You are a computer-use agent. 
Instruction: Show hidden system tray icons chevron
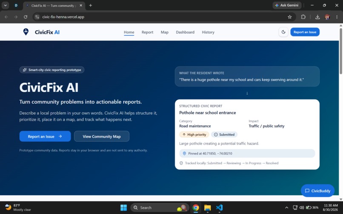[286, 208]
